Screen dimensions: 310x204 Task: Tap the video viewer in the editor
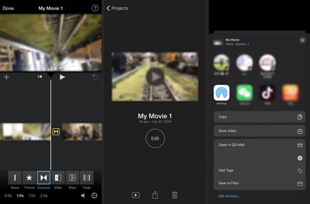(51, 42)
